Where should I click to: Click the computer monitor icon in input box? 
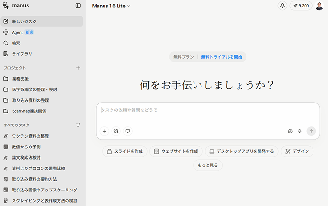[x=127, y=131]
